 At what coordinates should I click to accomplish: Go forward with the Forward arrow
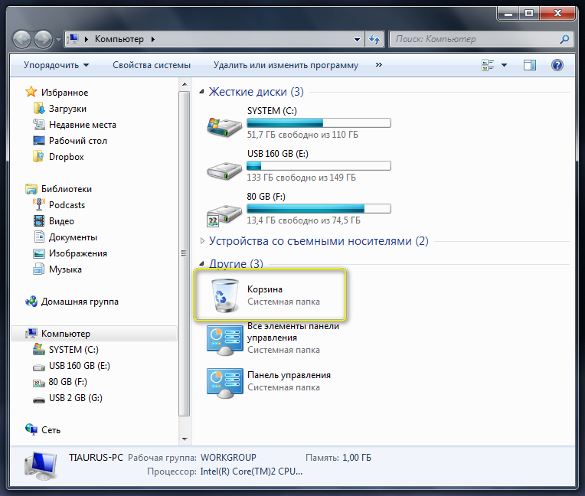44,39
